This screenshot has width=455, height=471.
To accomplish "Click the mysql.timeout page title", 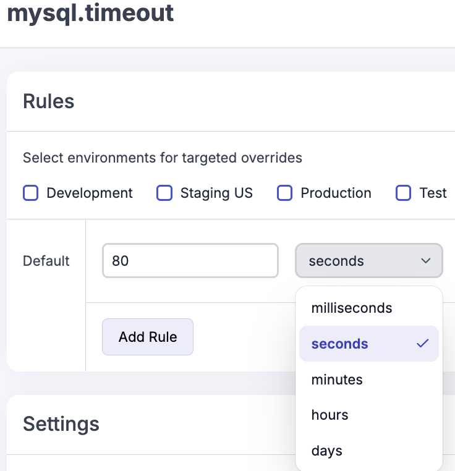I will 90,14.
